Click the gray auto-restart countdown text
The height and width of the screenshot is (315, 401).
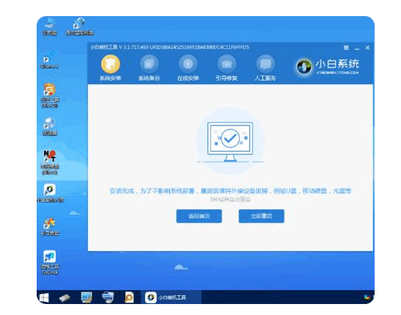230,199
